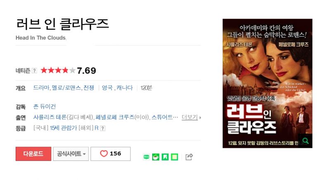Open actress 샤를리즈 테론 link

pos(49,117)
